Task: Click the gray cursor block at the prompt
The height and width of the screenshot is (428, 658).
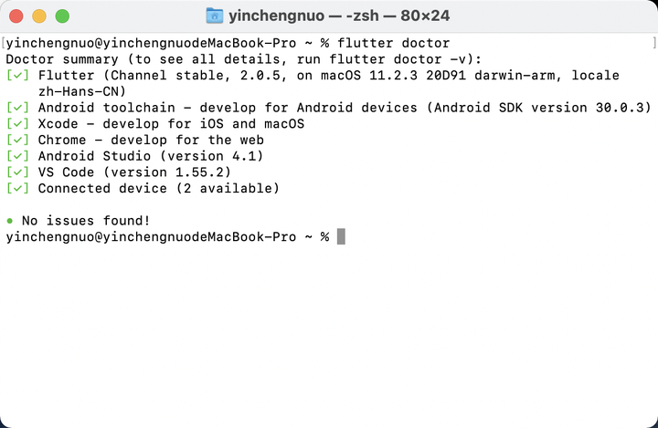Action: point(341,236)
